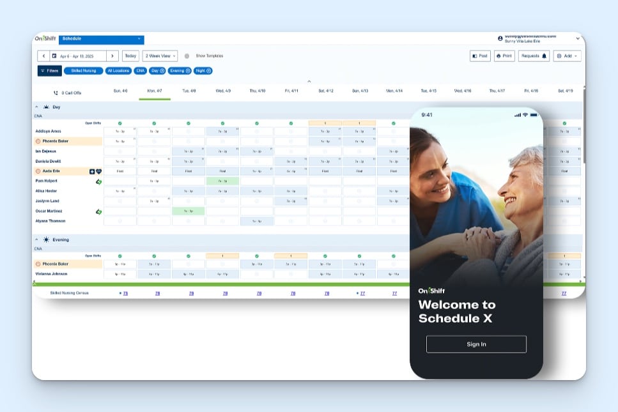
Task: Remove the Day filter chip
Action: point(162,71)
